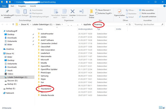The height and width of the screenshot is (109, 166).
Task: Select Videos under Dieser PC
Action: [9, 74]
